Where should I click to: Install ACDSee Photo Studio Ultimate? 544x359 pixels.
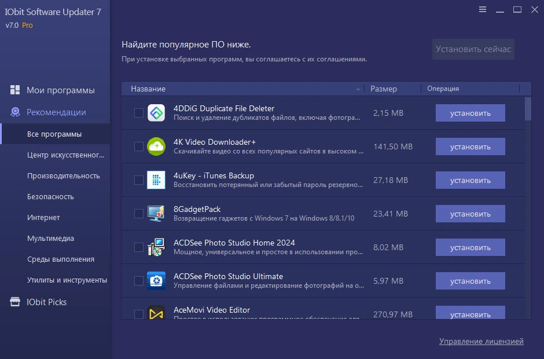pos(470,280)
